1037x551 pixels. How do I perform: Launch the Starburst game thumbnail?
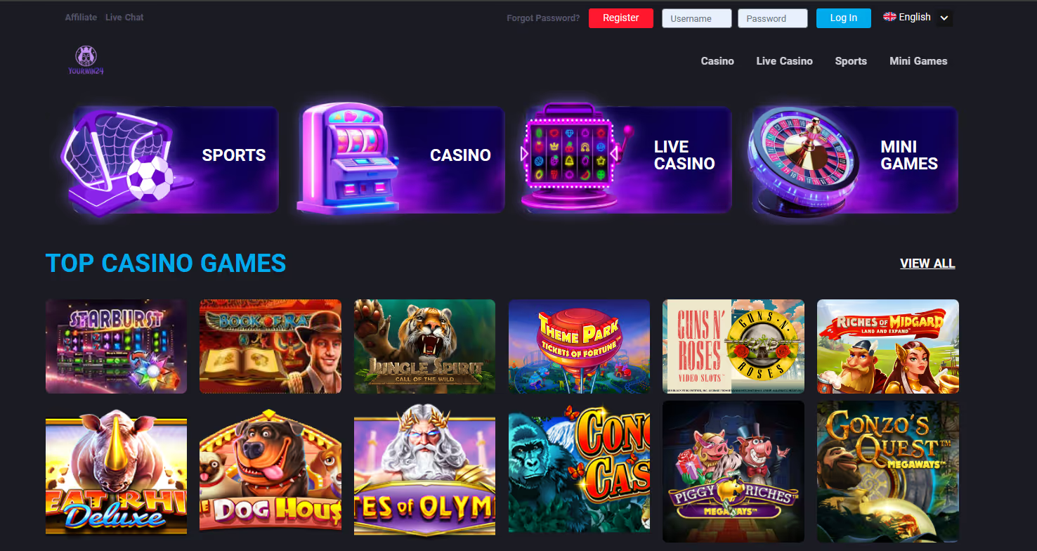(x=116, y=346)
